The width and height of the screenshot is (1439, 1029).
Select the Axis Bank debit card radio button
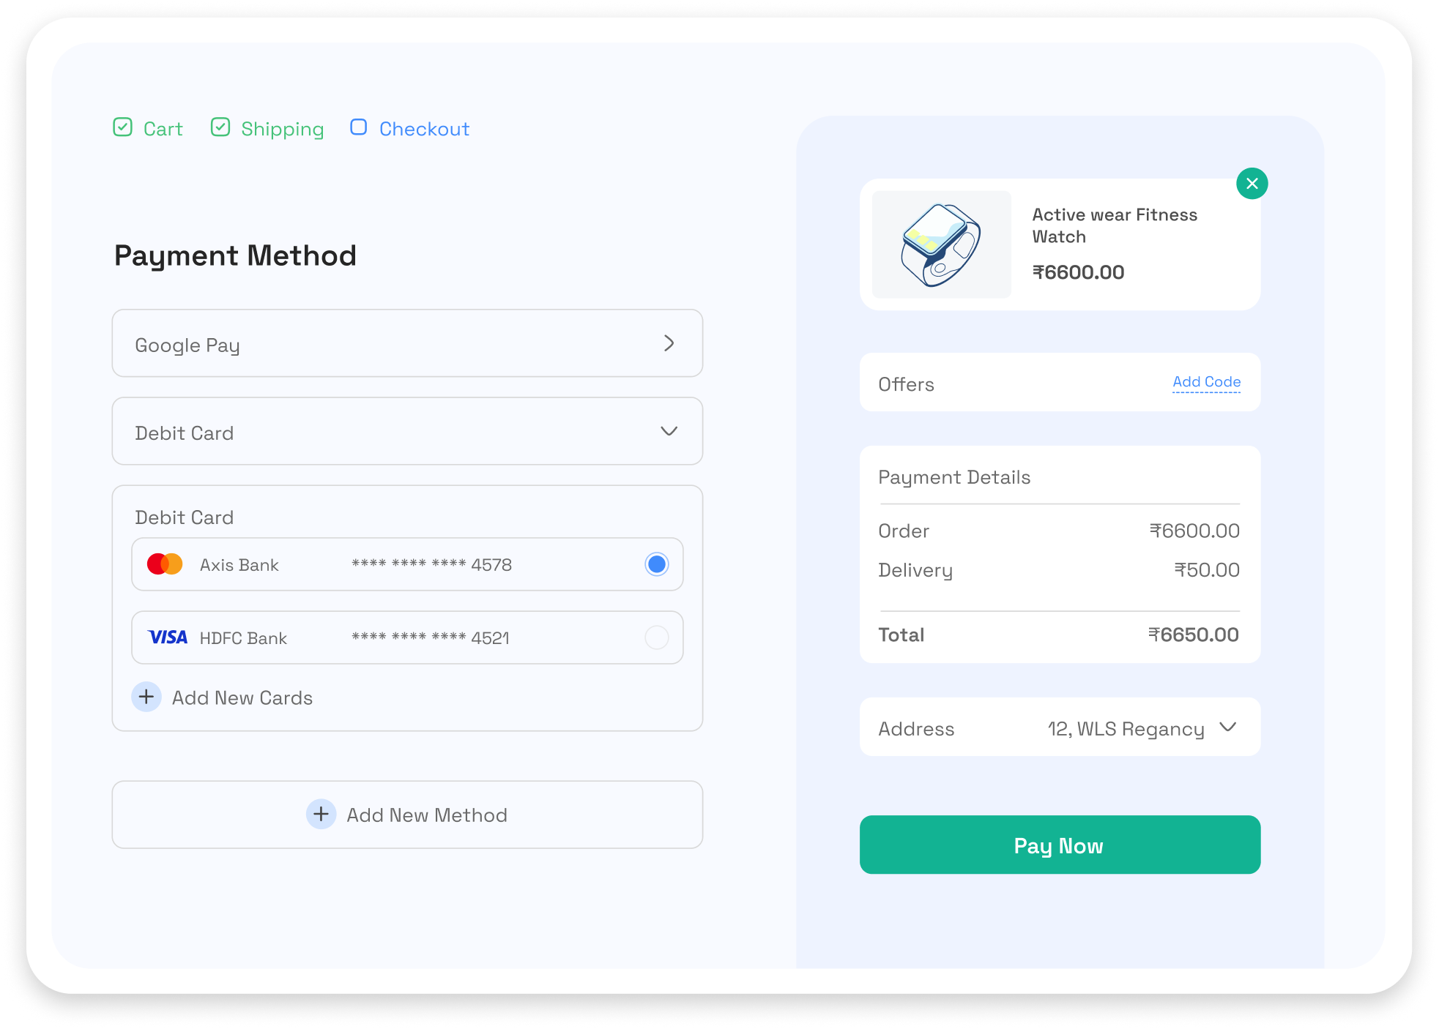pyautogui.click(x=656, y=564)
